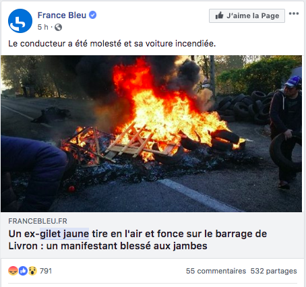View the 532 partages list

click(274, 271)
